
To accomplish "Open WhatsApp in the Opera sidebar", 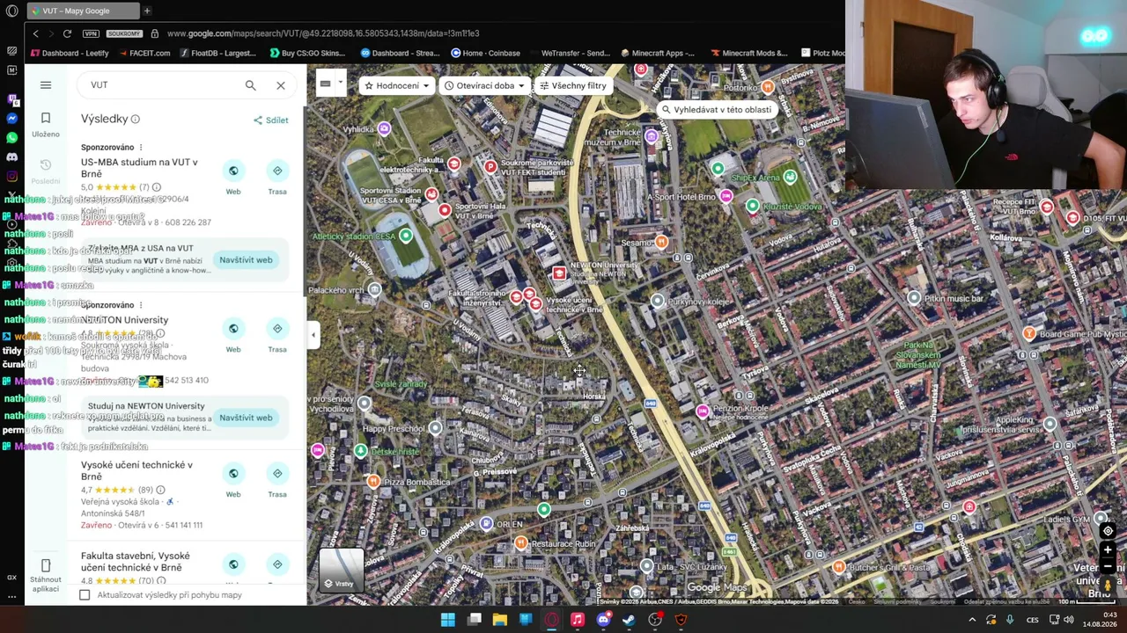I will [x=12, y=138].
